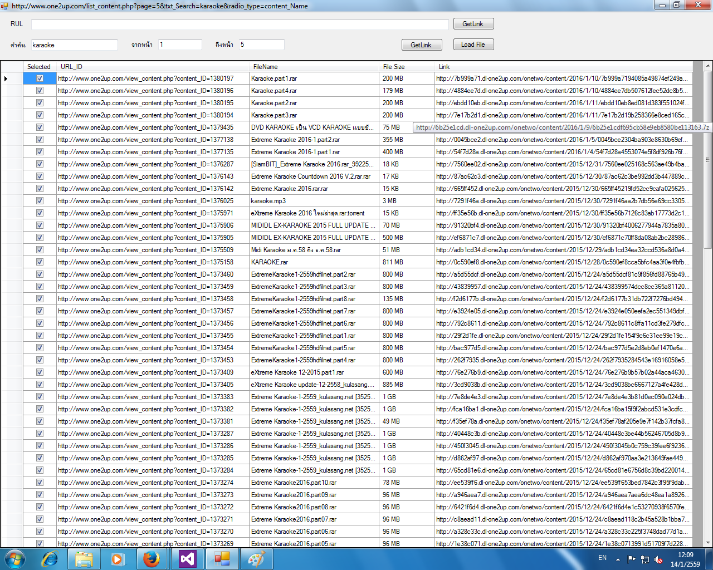Toggle checkbox for the Karaoke.part1.rar row
The height and width of the screenshot is (570, 713).
click(40, 78)
